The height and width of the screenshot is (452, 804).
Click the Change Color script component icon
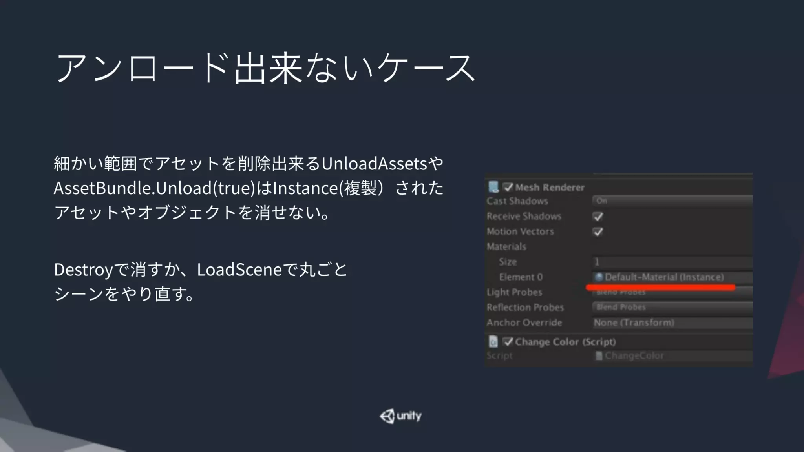pyautogui.click(x=493, y=342)
